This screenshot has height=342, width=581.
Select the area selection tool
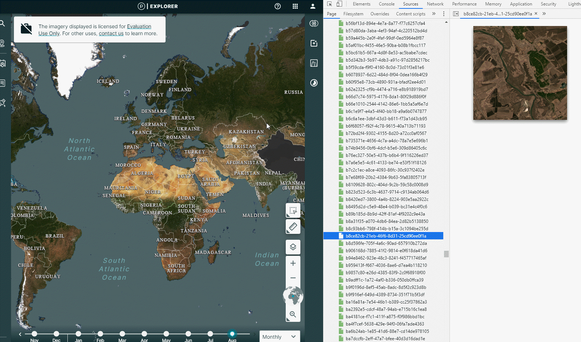pos(293,211)
